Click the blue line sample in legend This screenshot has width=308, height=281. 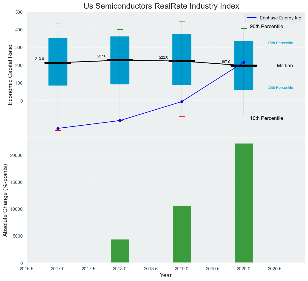(x=252, y=18)
